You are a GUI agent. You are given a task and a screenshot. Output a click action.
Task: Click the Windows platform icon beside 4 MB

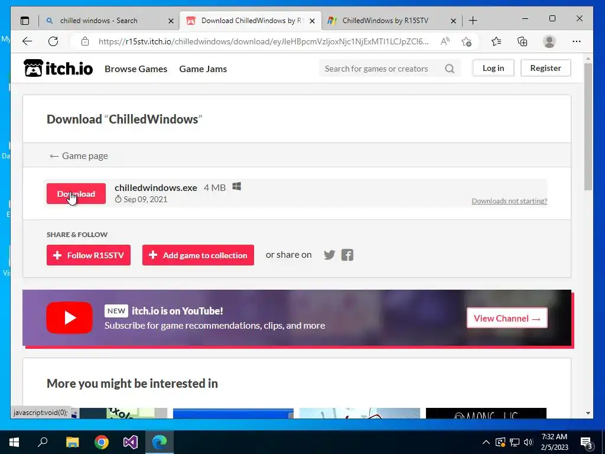[x=236, y=187]
